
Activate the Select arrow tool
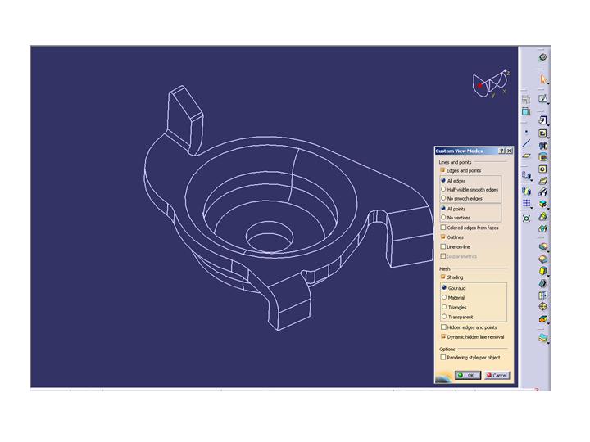(x=542, y=79)
